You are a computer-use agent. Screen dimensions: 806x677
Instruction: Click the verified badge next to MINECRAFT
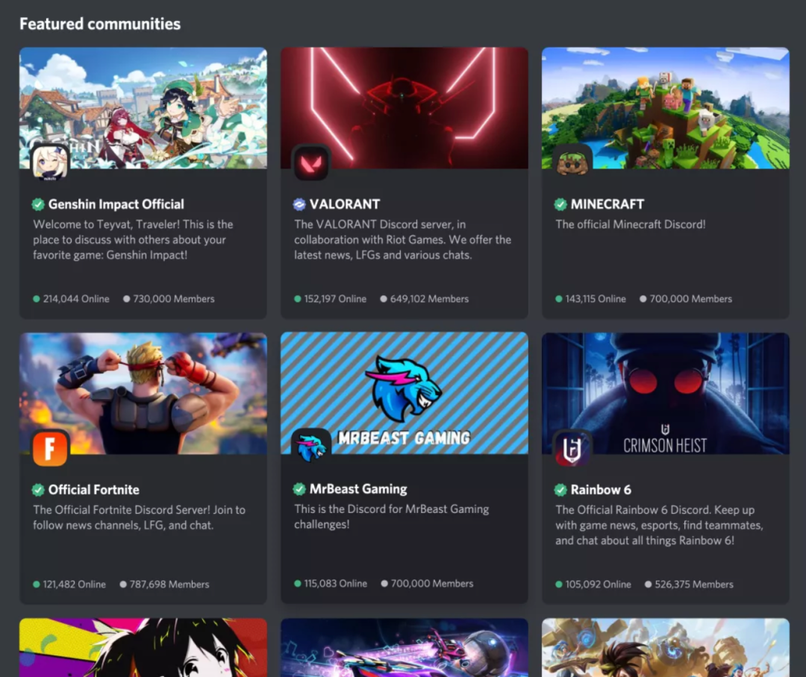(560, 204)
